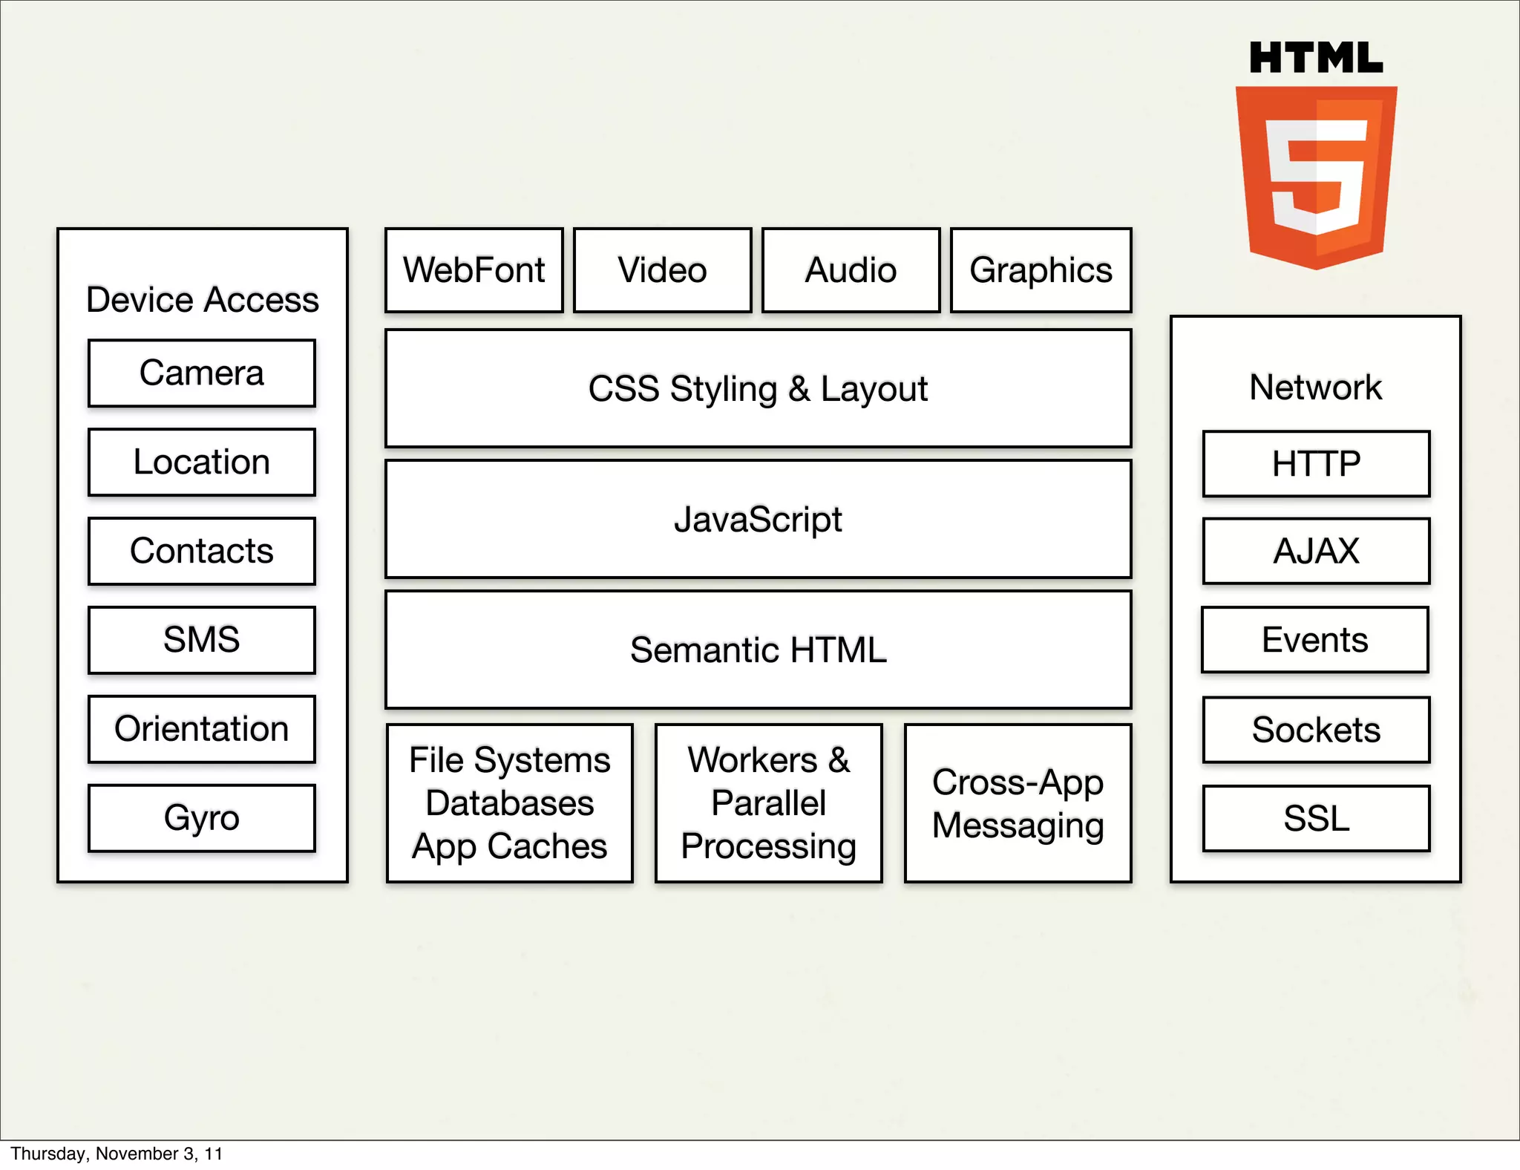Select the Contacts box
The image size is (1520, 1170).
pyautogui.click(x=202, y=552)
